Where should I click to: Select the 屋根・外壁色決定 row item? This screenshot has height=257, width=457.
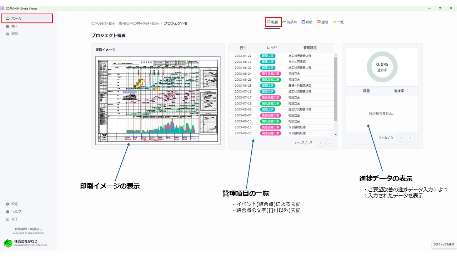300,86
